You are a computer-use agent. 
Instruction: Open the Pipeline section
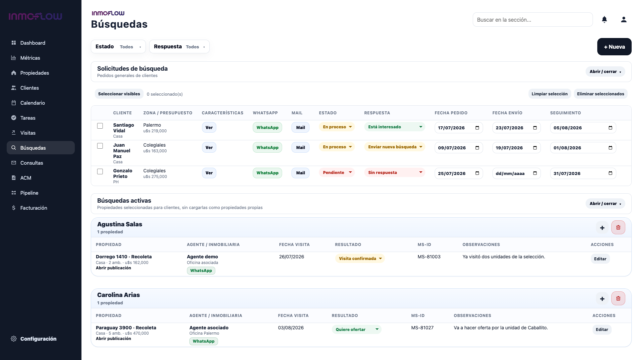[x=41, y=193]
